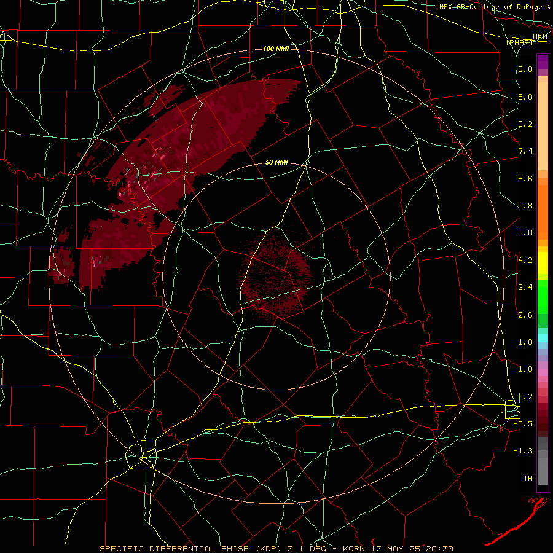Click the 20:30 timestamp in the caption
Viewport: 553px width, 553px height.
439,549
